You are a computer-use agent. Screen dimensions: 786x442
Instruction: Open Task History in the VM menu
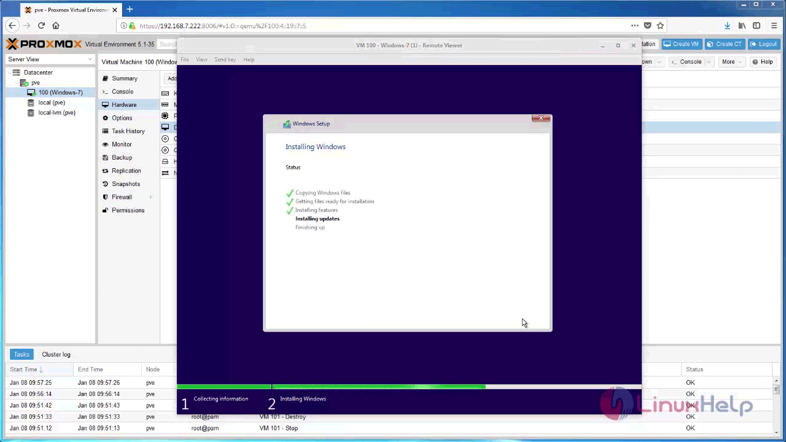128,131
